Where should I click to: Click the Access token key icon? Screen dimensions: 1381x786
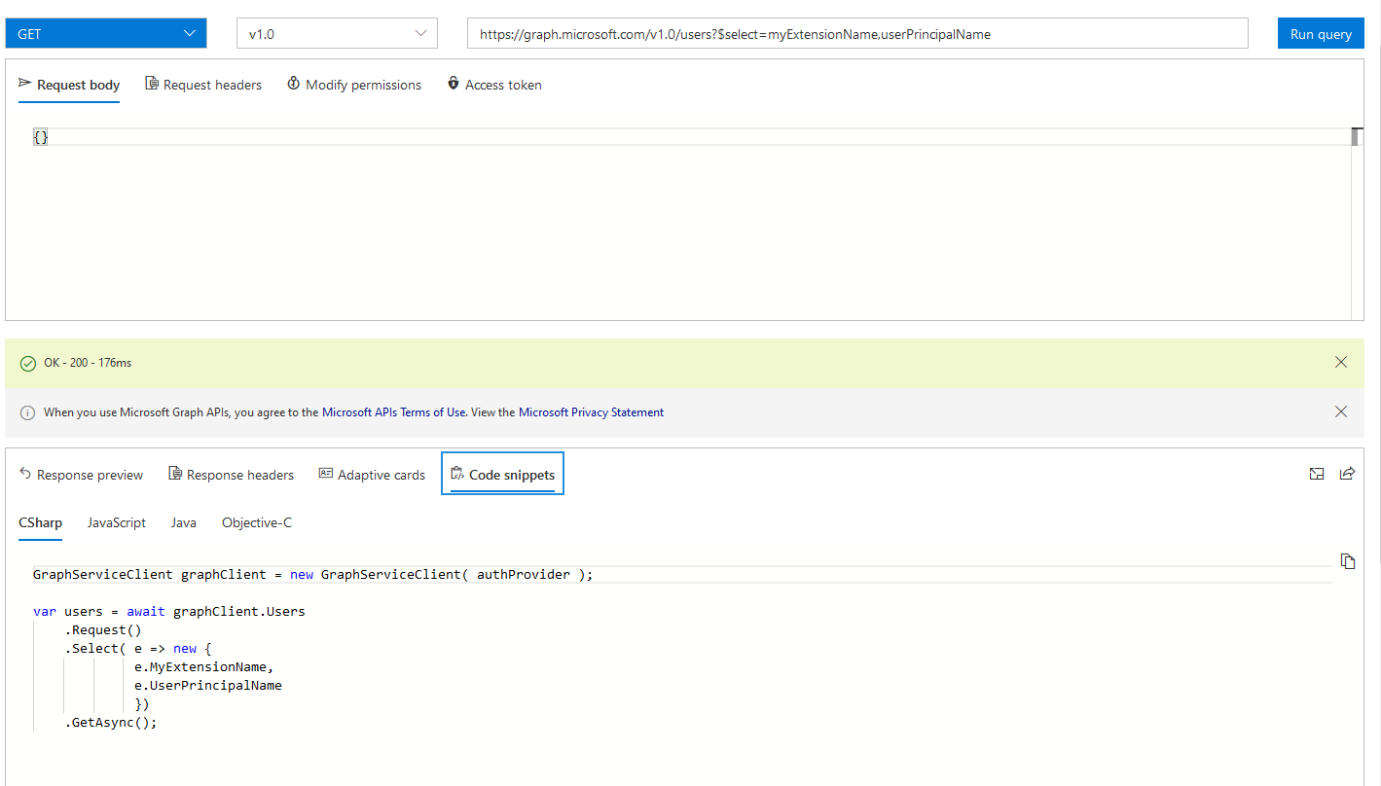coord(453,84)
